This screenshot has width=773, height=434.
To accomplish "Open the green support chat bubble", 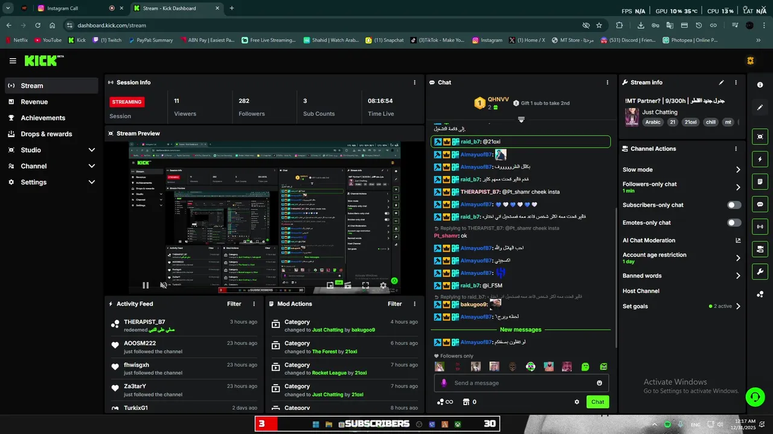I will click(755, 397).
